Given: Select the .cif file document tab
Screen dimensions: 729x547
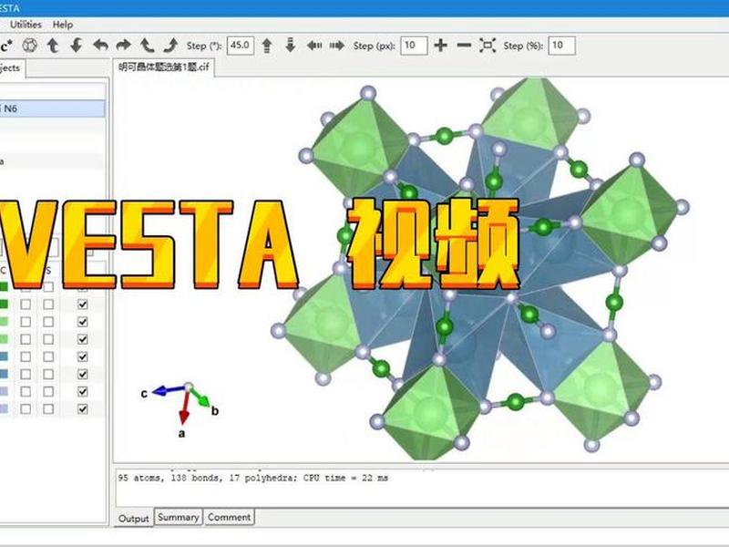Looking at the screenshot, I should [x=164, y=67].
